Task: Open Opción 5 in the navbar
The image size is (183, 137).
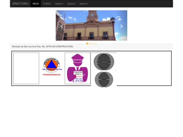Action: (x=84, y=4)
